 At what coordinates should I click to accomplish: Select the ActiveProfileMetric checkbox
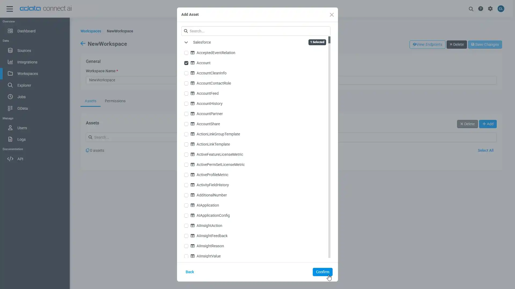point(186,175)
